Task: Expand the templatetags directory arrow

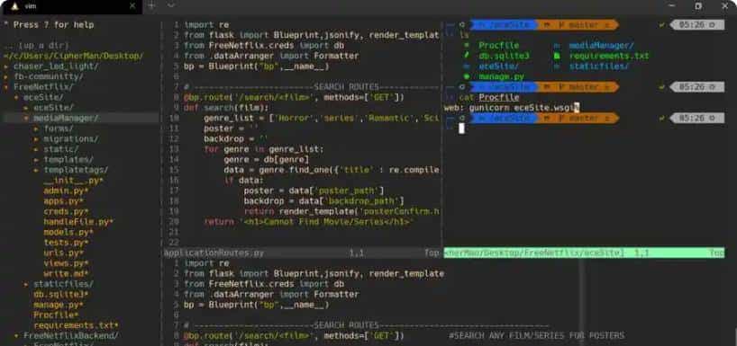Action: point(36,170)
